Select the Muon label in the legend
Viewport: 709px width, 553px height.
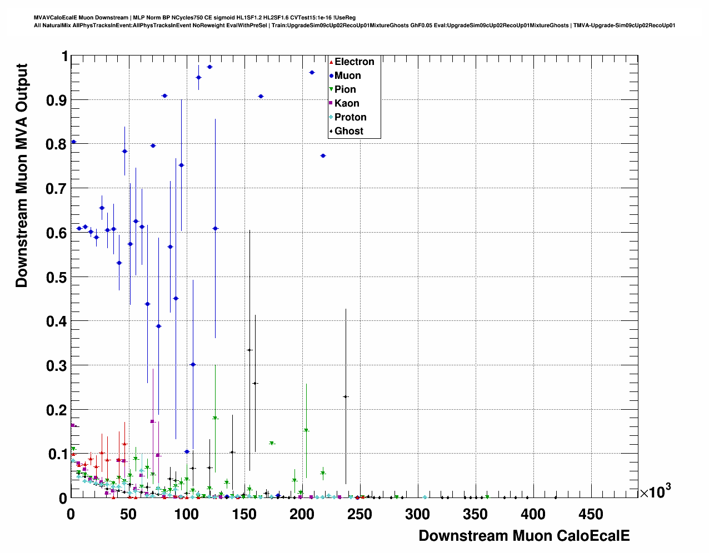[347, 76]
